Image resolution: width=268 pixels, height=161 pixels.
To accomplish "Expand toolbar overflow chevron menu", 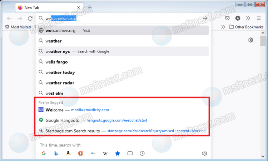I will 248,18.
